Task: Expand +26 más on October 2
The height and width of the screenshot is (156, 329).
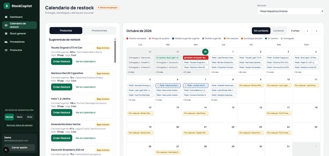Action: (x=242, y=72)
